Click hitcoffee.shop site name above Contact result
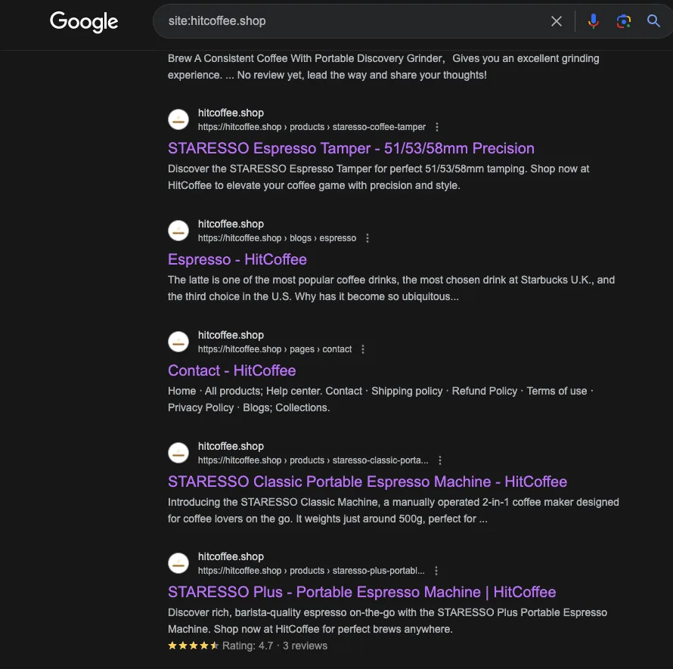 (x=231, y=335)
